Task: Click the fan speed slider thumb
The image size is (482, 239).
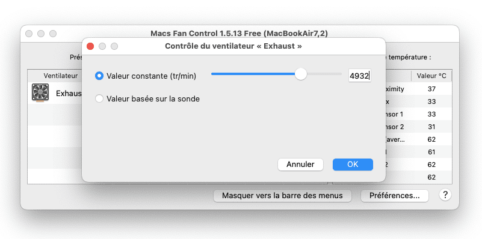Action: coord(301,74)
